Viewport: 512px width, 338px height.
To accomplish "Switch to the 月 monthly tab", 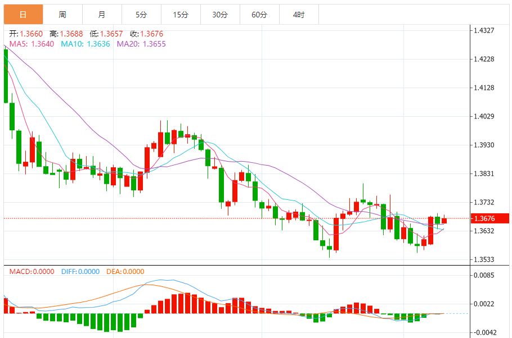I will click(102, 15).
